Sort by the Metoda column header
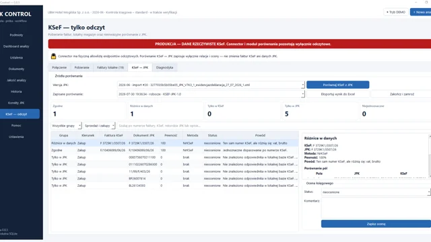Image resolution: width=431 pixels, height=242 pixels. coord(193,135)
